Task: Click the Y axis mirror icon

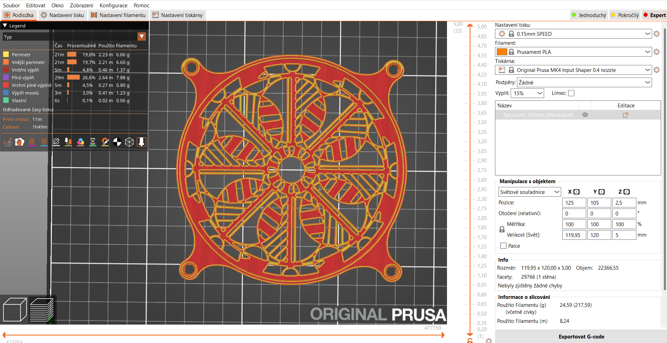Action: click(x=602, y=192)
